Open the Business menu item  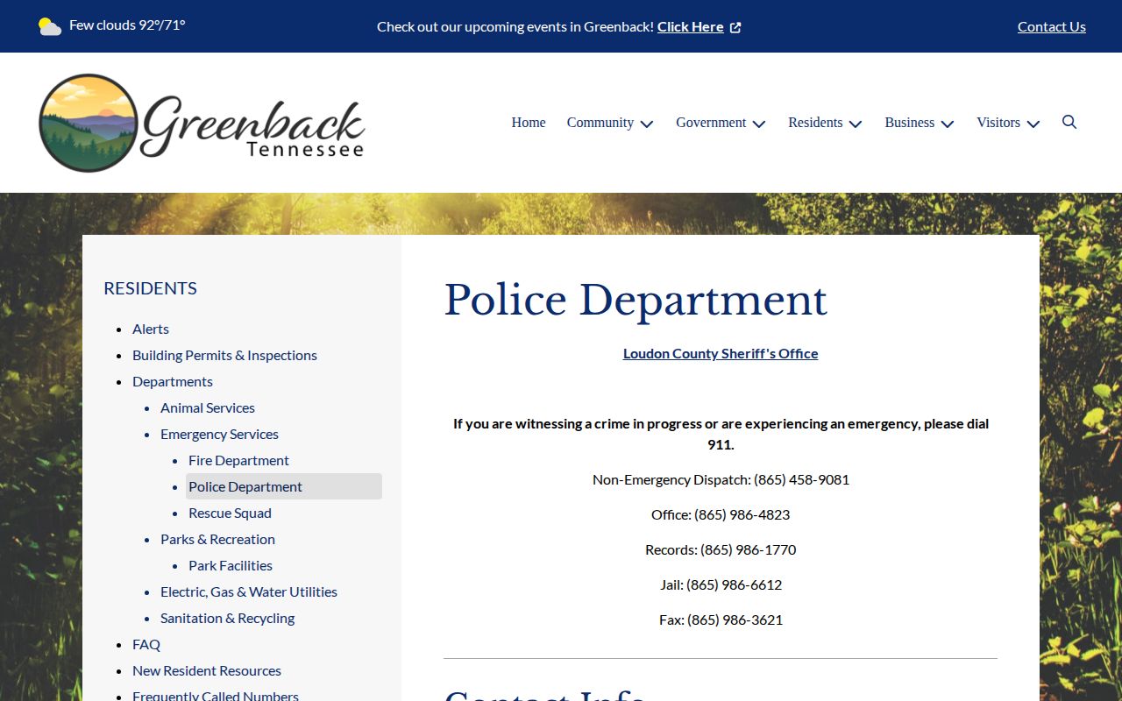point(910,123)
